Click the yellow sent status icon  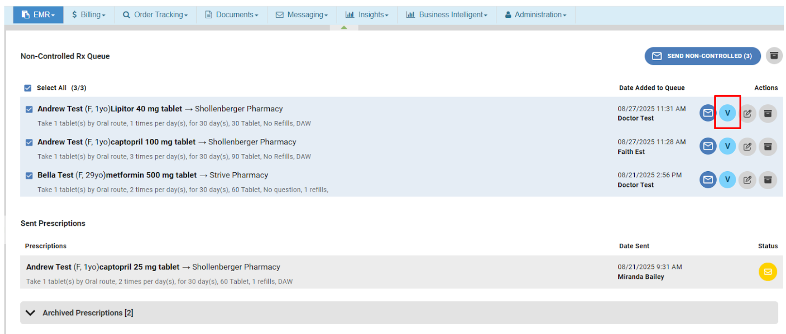767,272
